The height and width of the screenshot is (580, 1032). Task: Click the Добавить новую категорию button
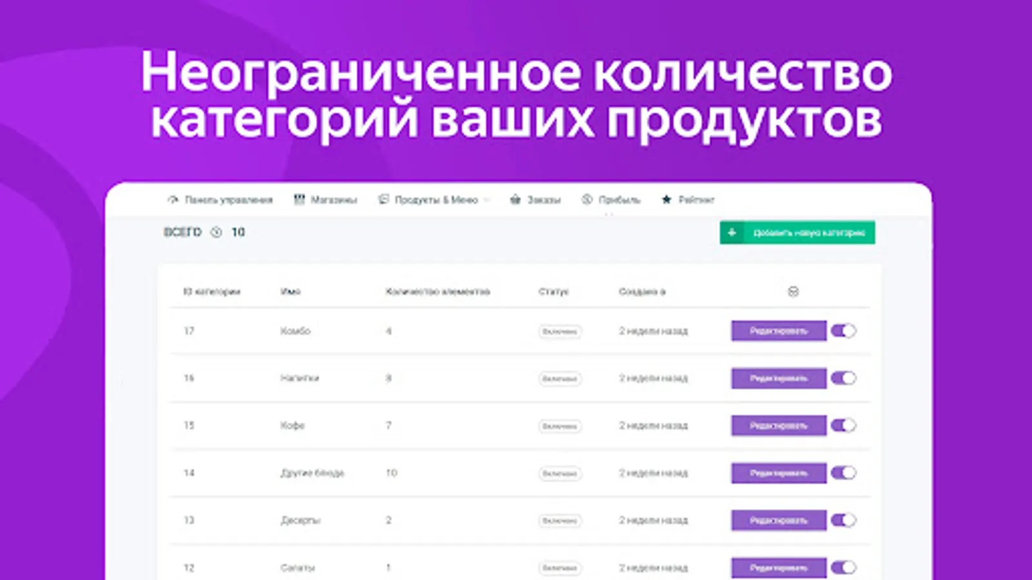click(797, 233)
